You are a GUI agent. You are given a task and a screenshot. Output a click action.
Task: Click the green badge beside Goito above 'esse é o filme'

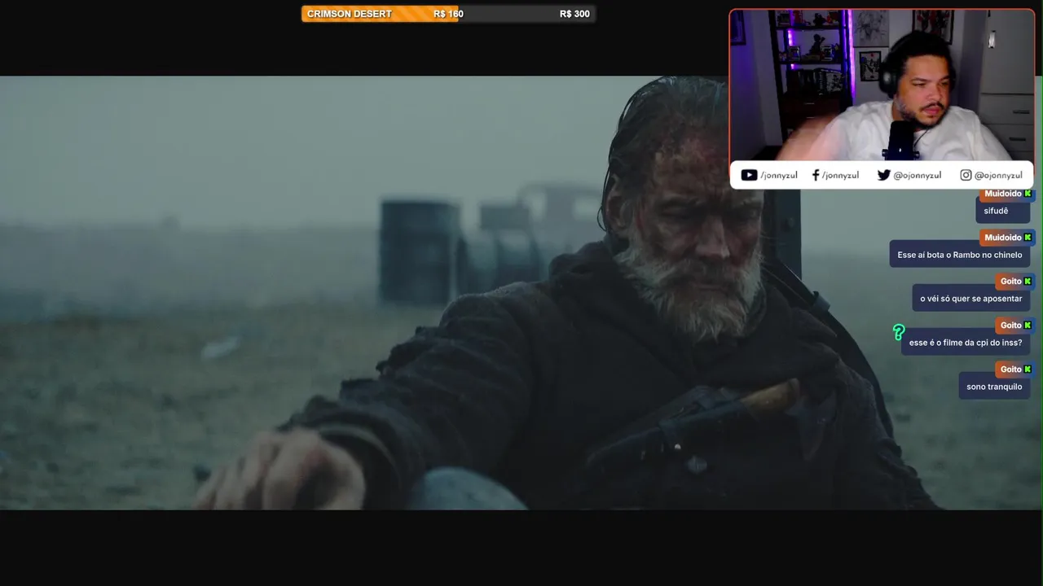[1028, 326]
